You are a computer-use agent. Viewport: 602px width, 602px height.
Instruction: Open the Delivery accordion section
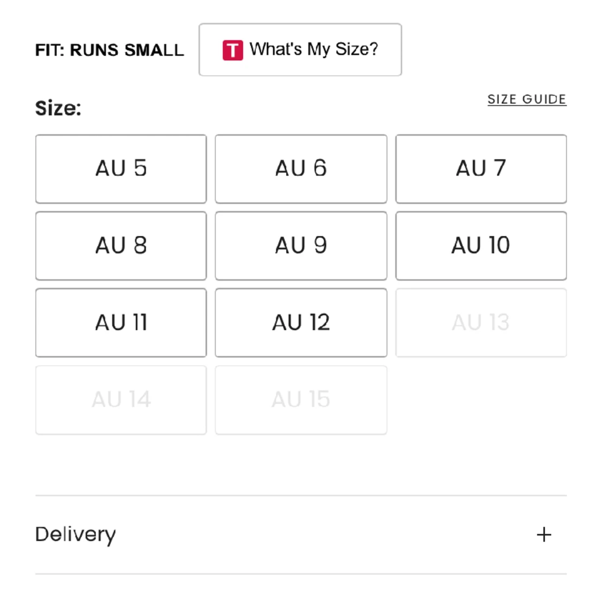tap(301, 535)
